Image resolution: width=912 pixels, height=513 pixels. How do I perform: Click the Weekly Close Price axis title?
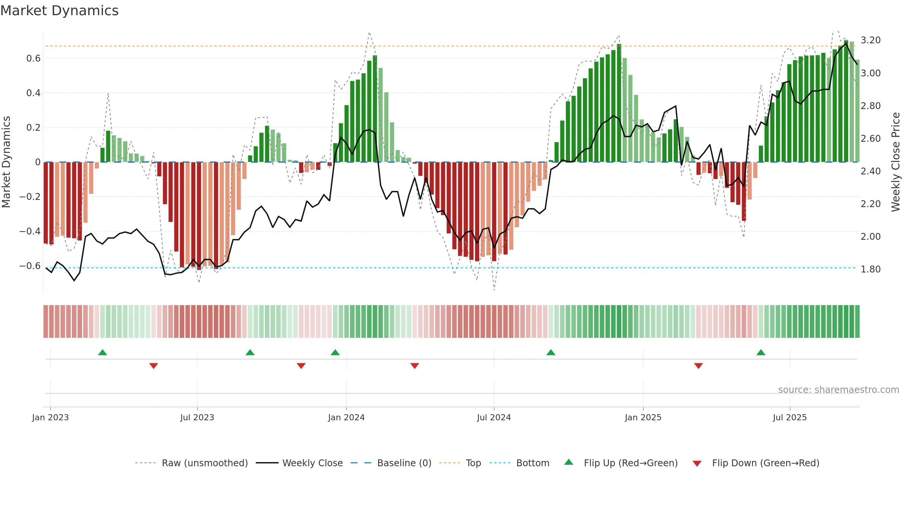(896, 162)
